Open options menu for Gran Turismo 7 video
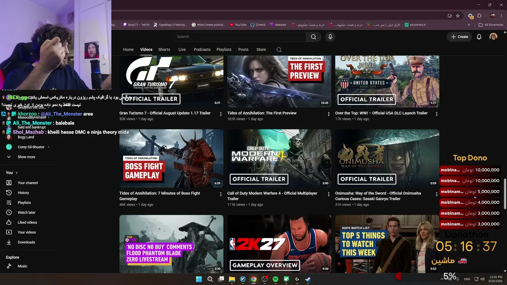 [x=221, y=114]
